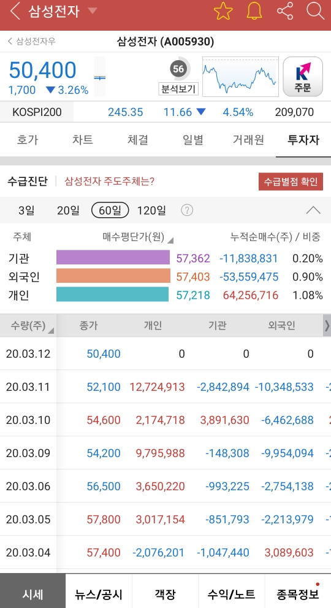Tap the 기관 value 3,891,630
The width and height of the screenshot is (331, 608).
225,420
